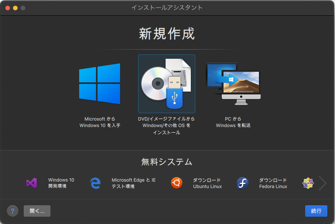Click the Microsoft Edge icon
This screenshot has width=335, height=224.
[x=95, y=183]
